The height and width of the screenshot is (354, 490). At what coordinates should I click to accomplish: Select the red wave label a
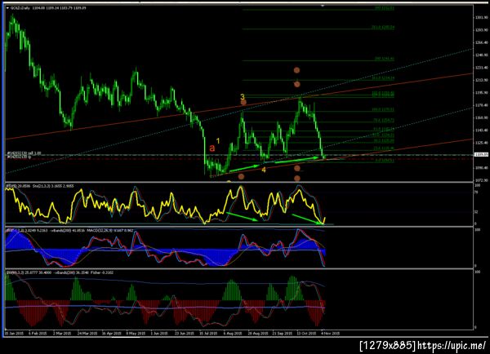[212, 148]
